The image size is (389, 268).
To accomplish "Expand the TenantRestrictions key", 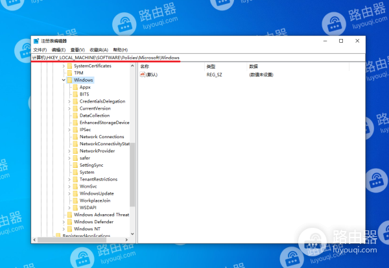I will point(69,179).
